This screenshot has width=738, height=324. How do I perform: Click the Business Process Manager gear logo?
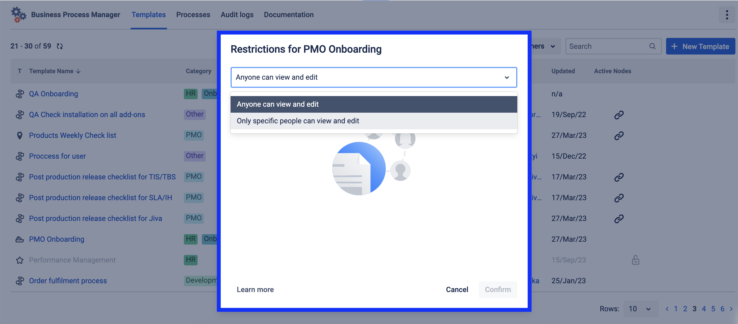coord(18,15)
